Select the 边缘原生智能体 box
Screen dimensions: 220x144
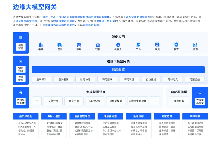[137, 101]
